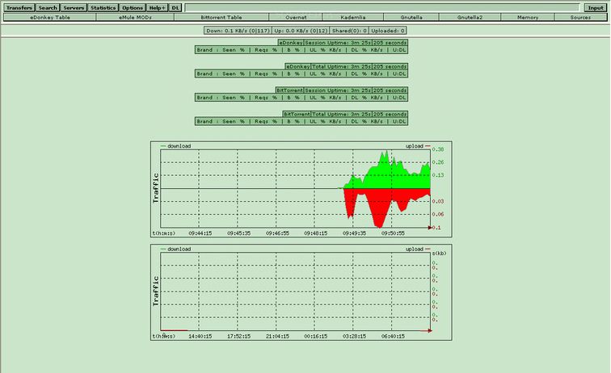Open the Transfers menu
The height and width of the screenshot is (373, 611).
pos(19,7)
